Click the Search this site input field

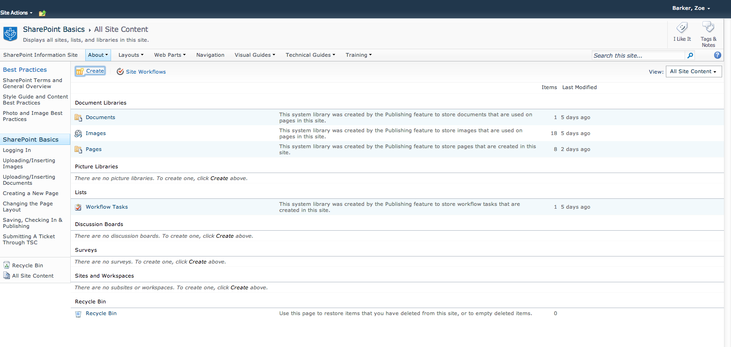[638, 55]
